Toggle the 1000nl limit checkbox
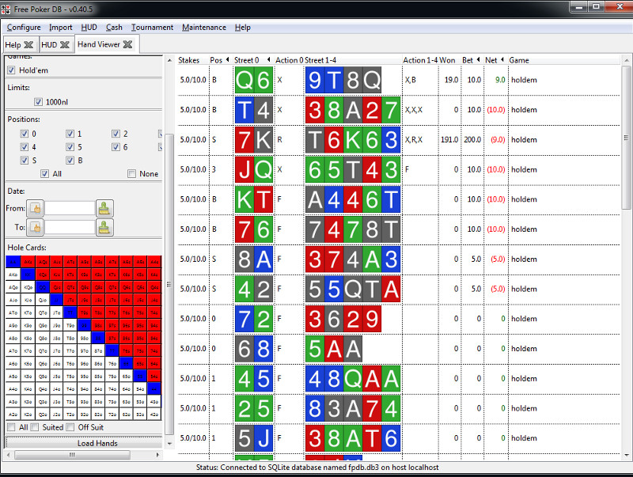 pyautogui.click(x=38, y=102)
